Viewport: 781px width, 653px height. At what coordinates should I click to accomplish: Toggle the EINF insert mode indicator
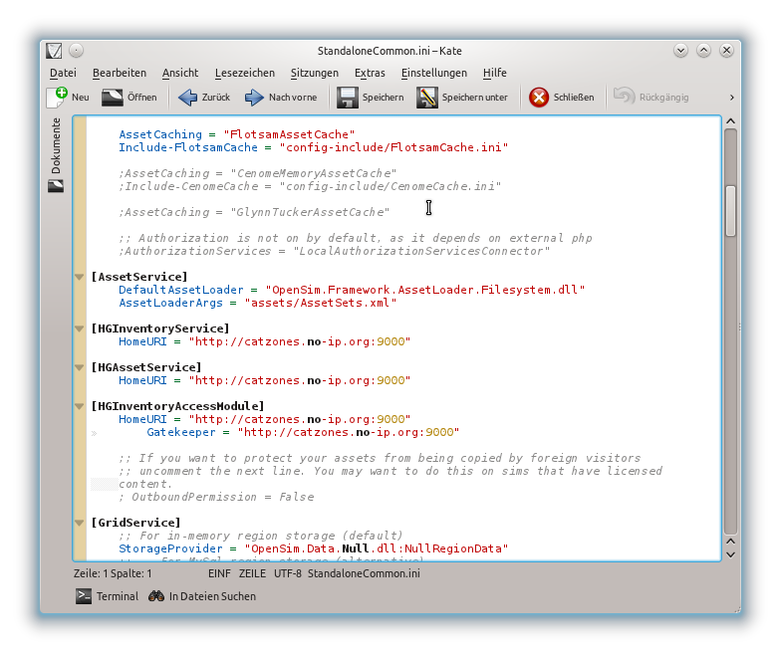[x=219, y=573]
